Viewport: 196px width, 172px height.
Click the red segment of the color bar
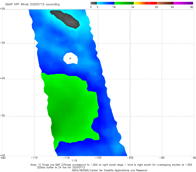point(152,3)
